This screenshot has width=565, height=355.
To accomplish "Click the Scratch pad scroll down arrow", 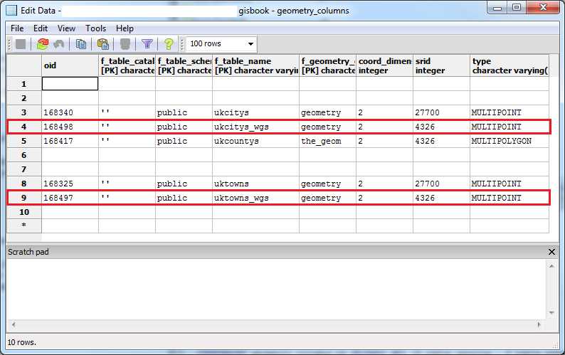I will pyautogui.click(x=551, y=312).
